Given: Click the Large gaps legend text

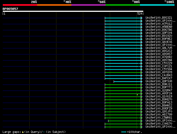Looking at the screenshot, I should click(x=12, y=132).
